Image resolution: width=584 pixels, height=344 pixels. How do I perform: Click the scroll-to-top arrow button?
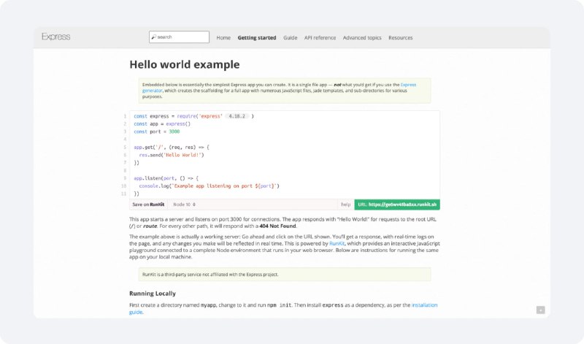tap(540, 310)
